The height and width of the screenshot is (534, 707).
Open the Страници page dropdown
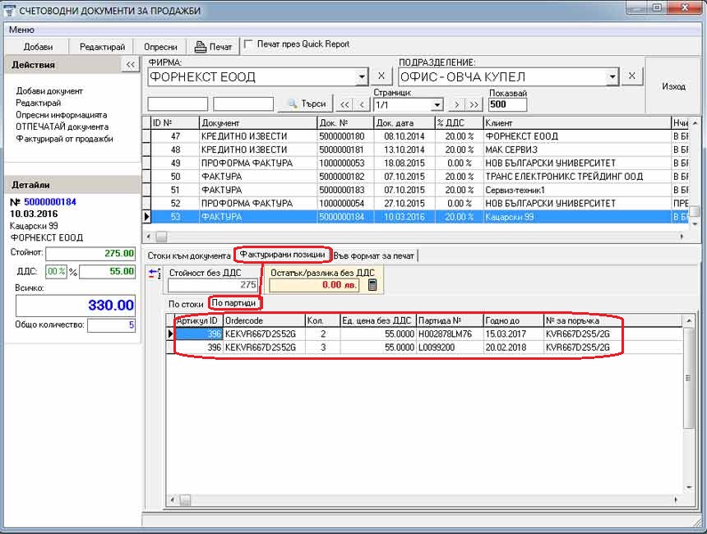(437, 105)
